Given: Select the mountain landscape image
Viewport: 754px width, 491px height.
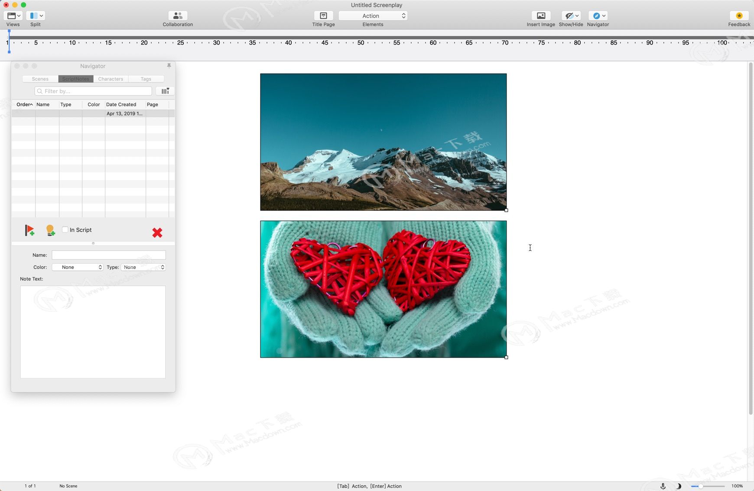Looking at the screenshot, I should (383, 142).
